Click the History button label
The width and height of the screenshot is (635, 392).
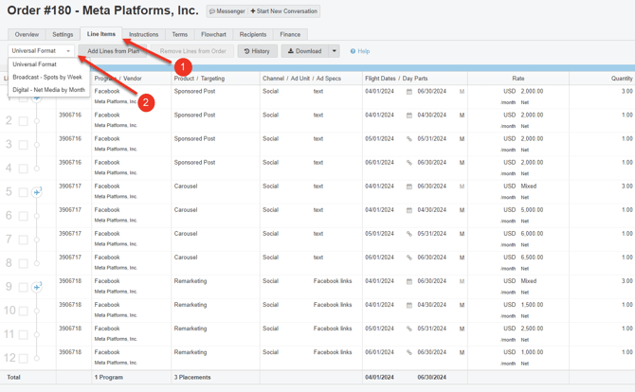coord(261,51)
